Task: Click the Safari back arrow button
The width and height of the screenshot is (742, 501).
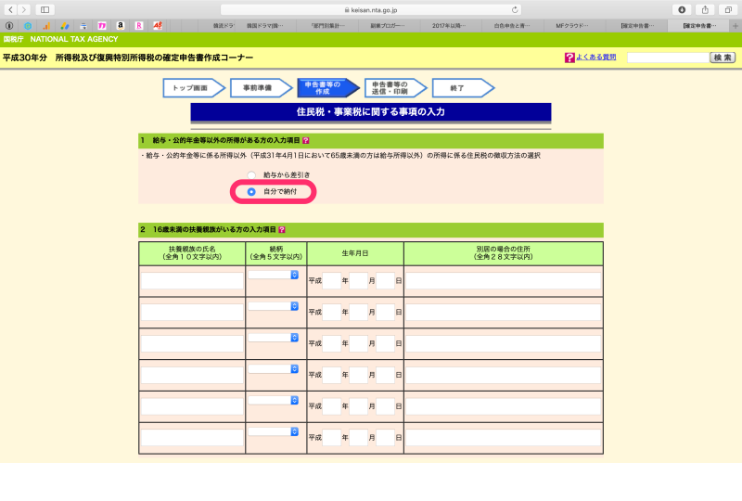Action: [10, 9]
